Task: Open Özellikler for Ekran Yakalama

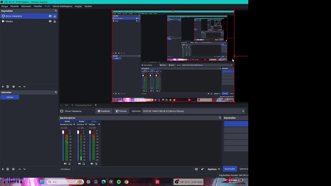Action: [x=104, y=111]
